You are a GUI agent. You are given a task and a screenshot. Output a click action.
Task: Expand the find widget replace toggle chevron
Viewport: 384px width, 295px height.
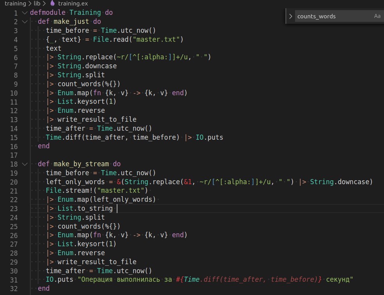[x=291, y=16]
